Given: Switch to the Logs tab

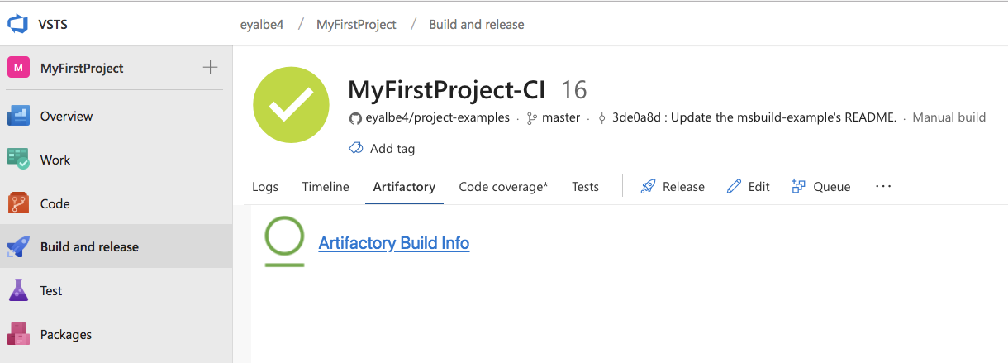Looking at the screenshot, I should tap(265, 187).
